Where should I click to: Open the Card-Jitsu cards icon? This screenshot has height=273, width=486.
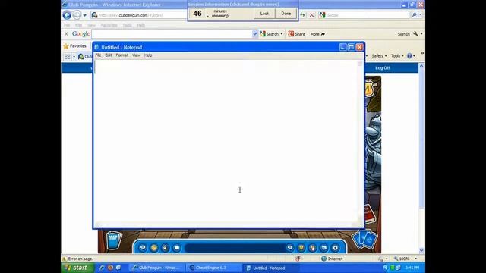coord(364,239)
